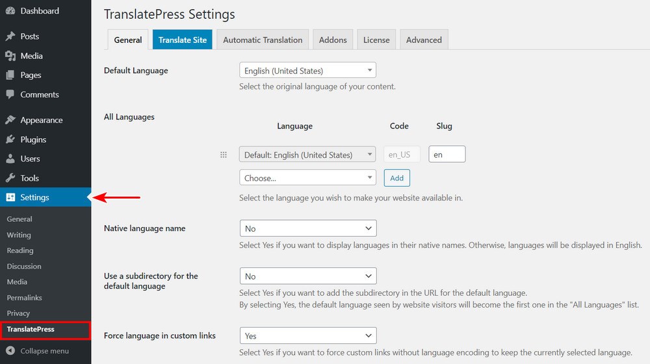
Task: Switch to the General tab
Action: point(127,40)
